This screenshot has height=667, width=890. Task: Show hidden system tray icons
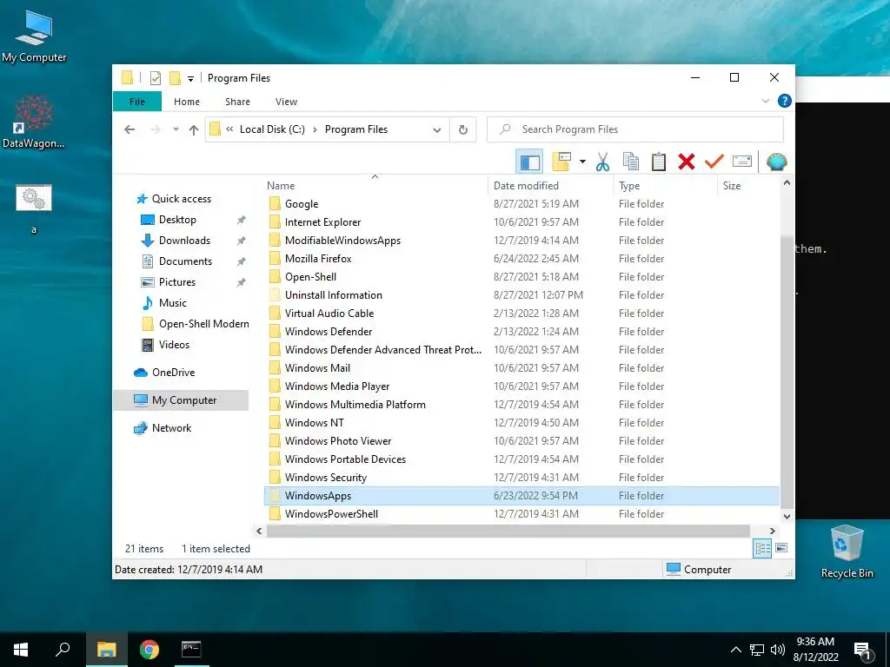(735, 650)
